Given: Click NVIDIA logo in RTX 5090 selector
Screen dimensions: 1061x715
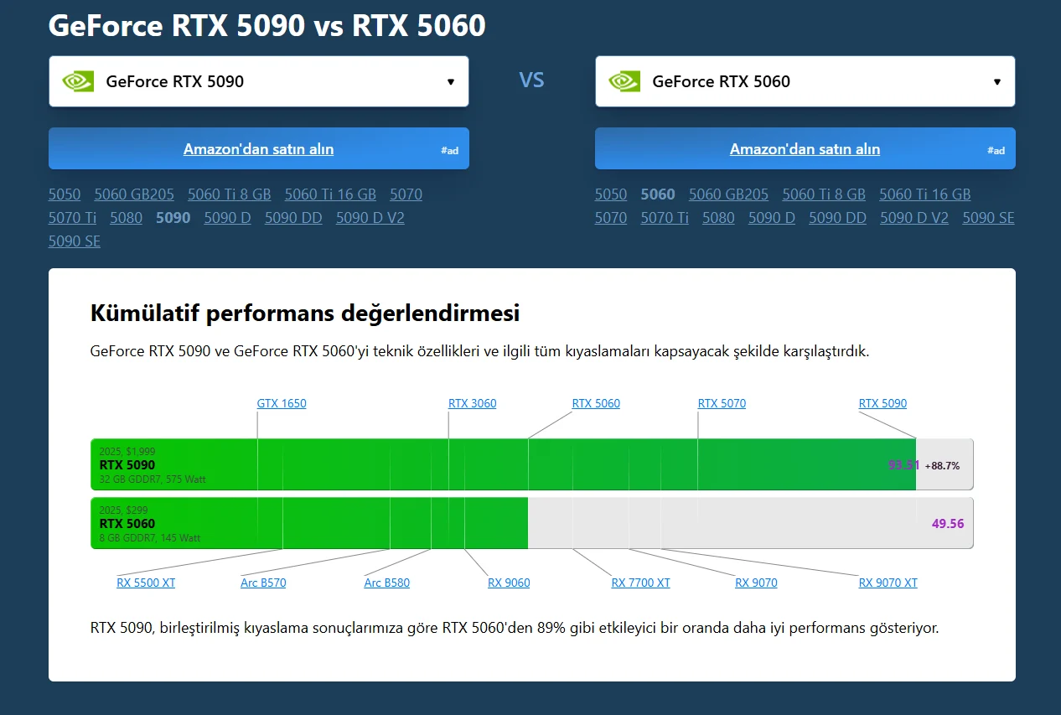Looking at the screenshot, I should [78, 81].
